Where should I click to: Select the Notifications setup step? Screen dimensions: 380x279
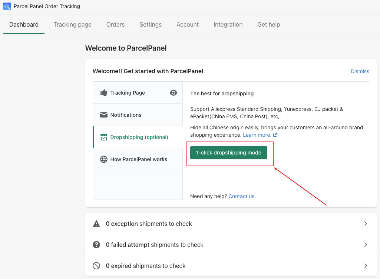click(138, 115)
